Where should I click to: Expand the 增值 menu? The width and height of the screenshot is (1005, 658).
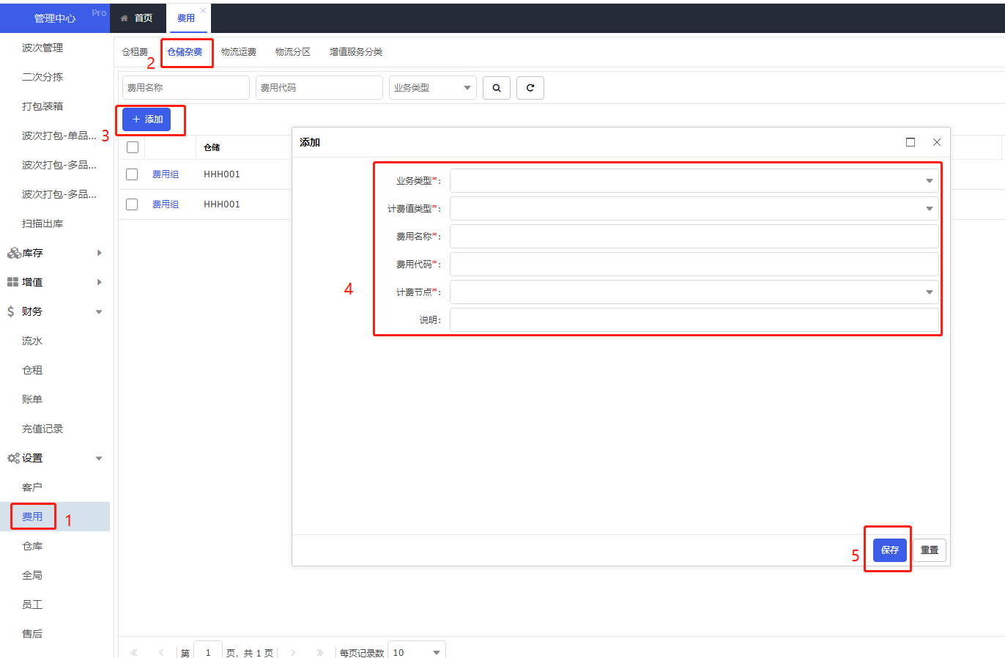click(99, 282)
